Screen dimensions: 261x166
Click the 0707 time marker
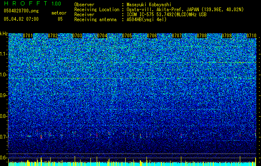[177, 36]
